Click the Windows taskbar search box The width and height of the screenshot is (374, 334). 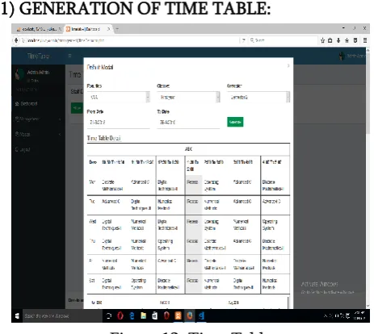pyautogui.click(x=62, y=315)
